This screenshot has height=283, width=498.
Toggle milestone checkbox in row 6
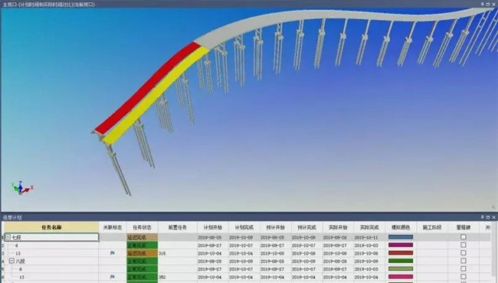[x=464, y=277]
